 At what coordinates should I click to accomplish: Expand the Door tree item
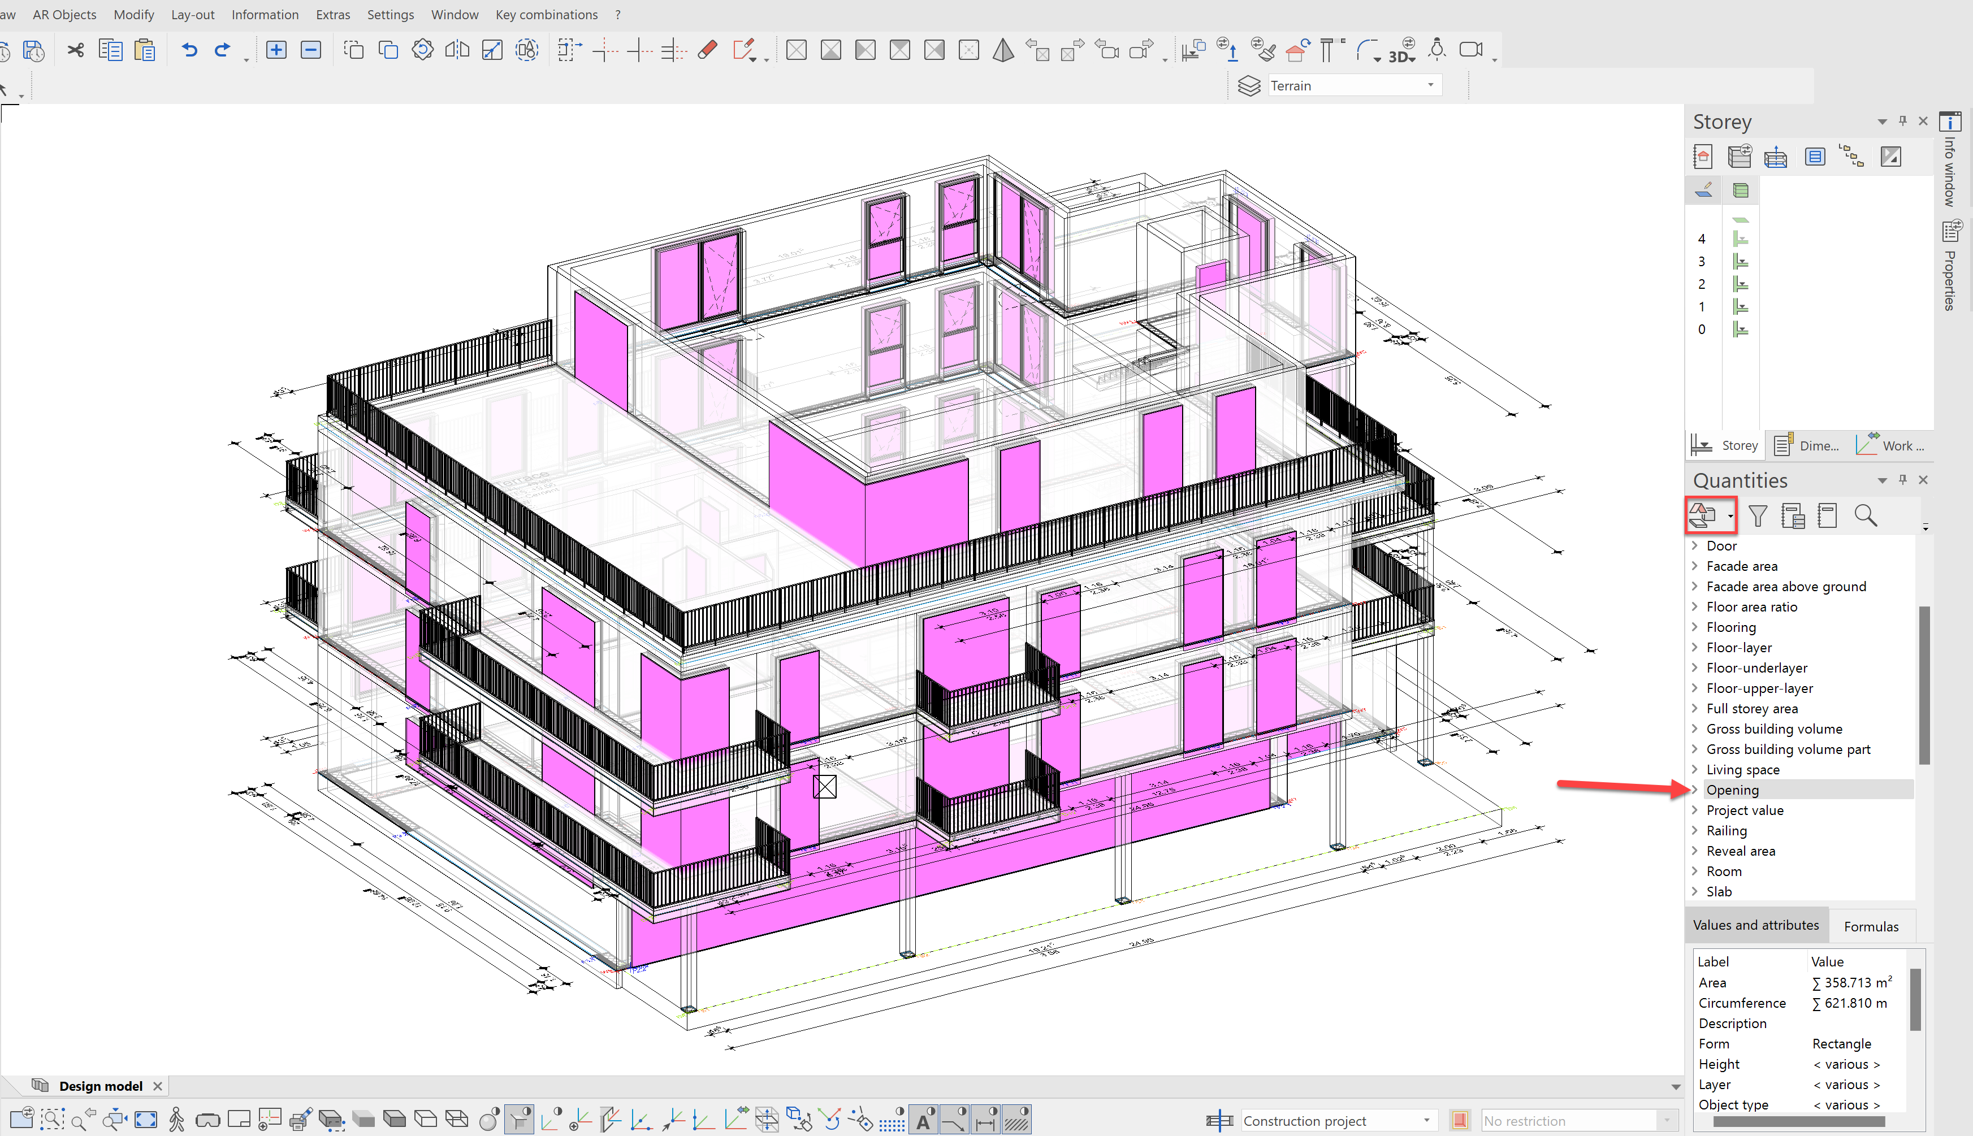[x=1694, y=545]
